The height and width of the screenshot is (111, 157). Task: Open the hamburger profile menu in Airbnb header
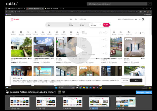click(141, 19)
